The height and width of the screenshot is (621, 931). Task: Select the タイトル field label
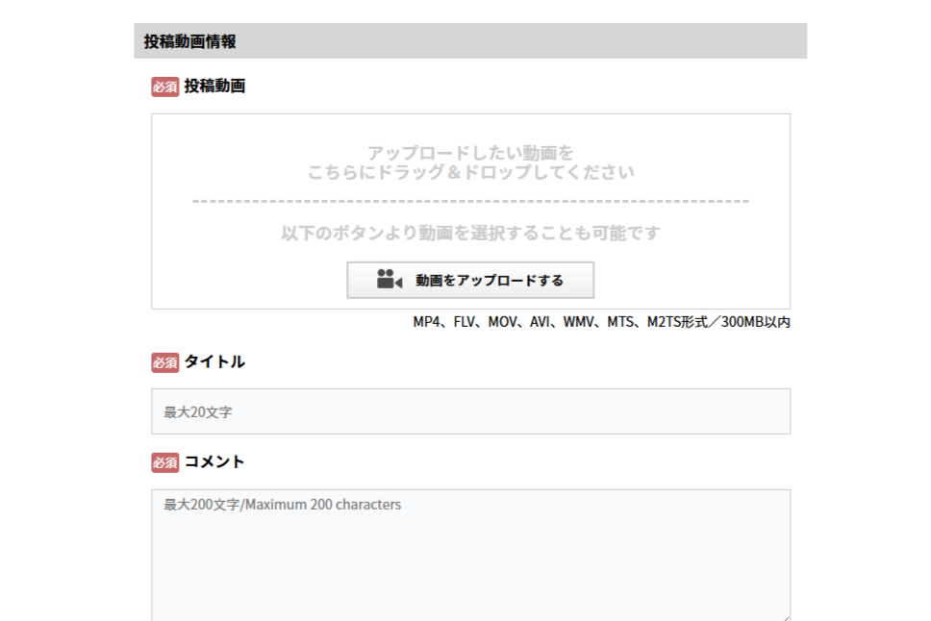click(214, 362)
